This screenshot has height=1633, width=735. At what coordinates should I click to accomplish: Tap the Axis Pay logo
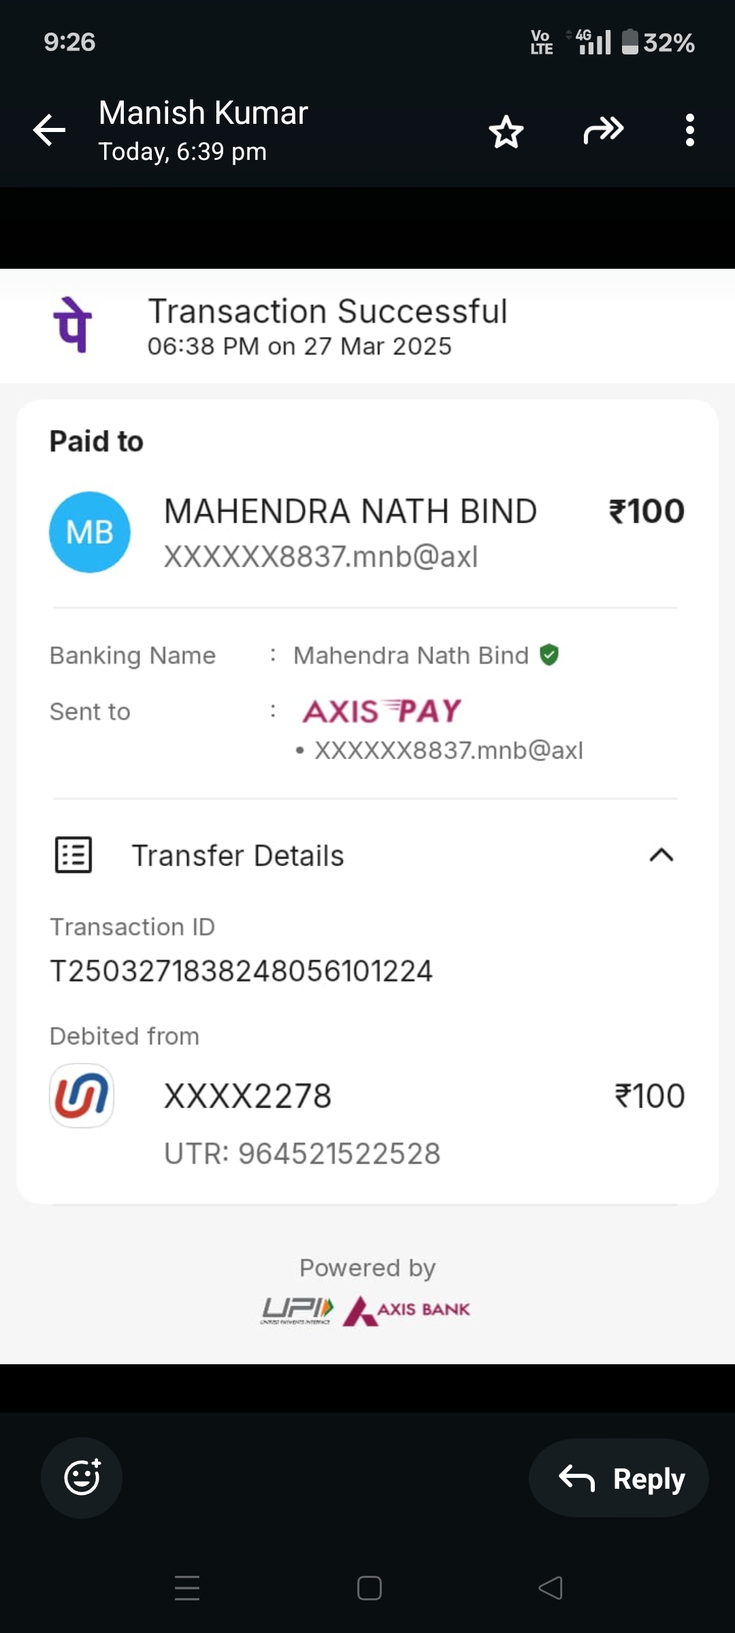[x=382, y=712]
